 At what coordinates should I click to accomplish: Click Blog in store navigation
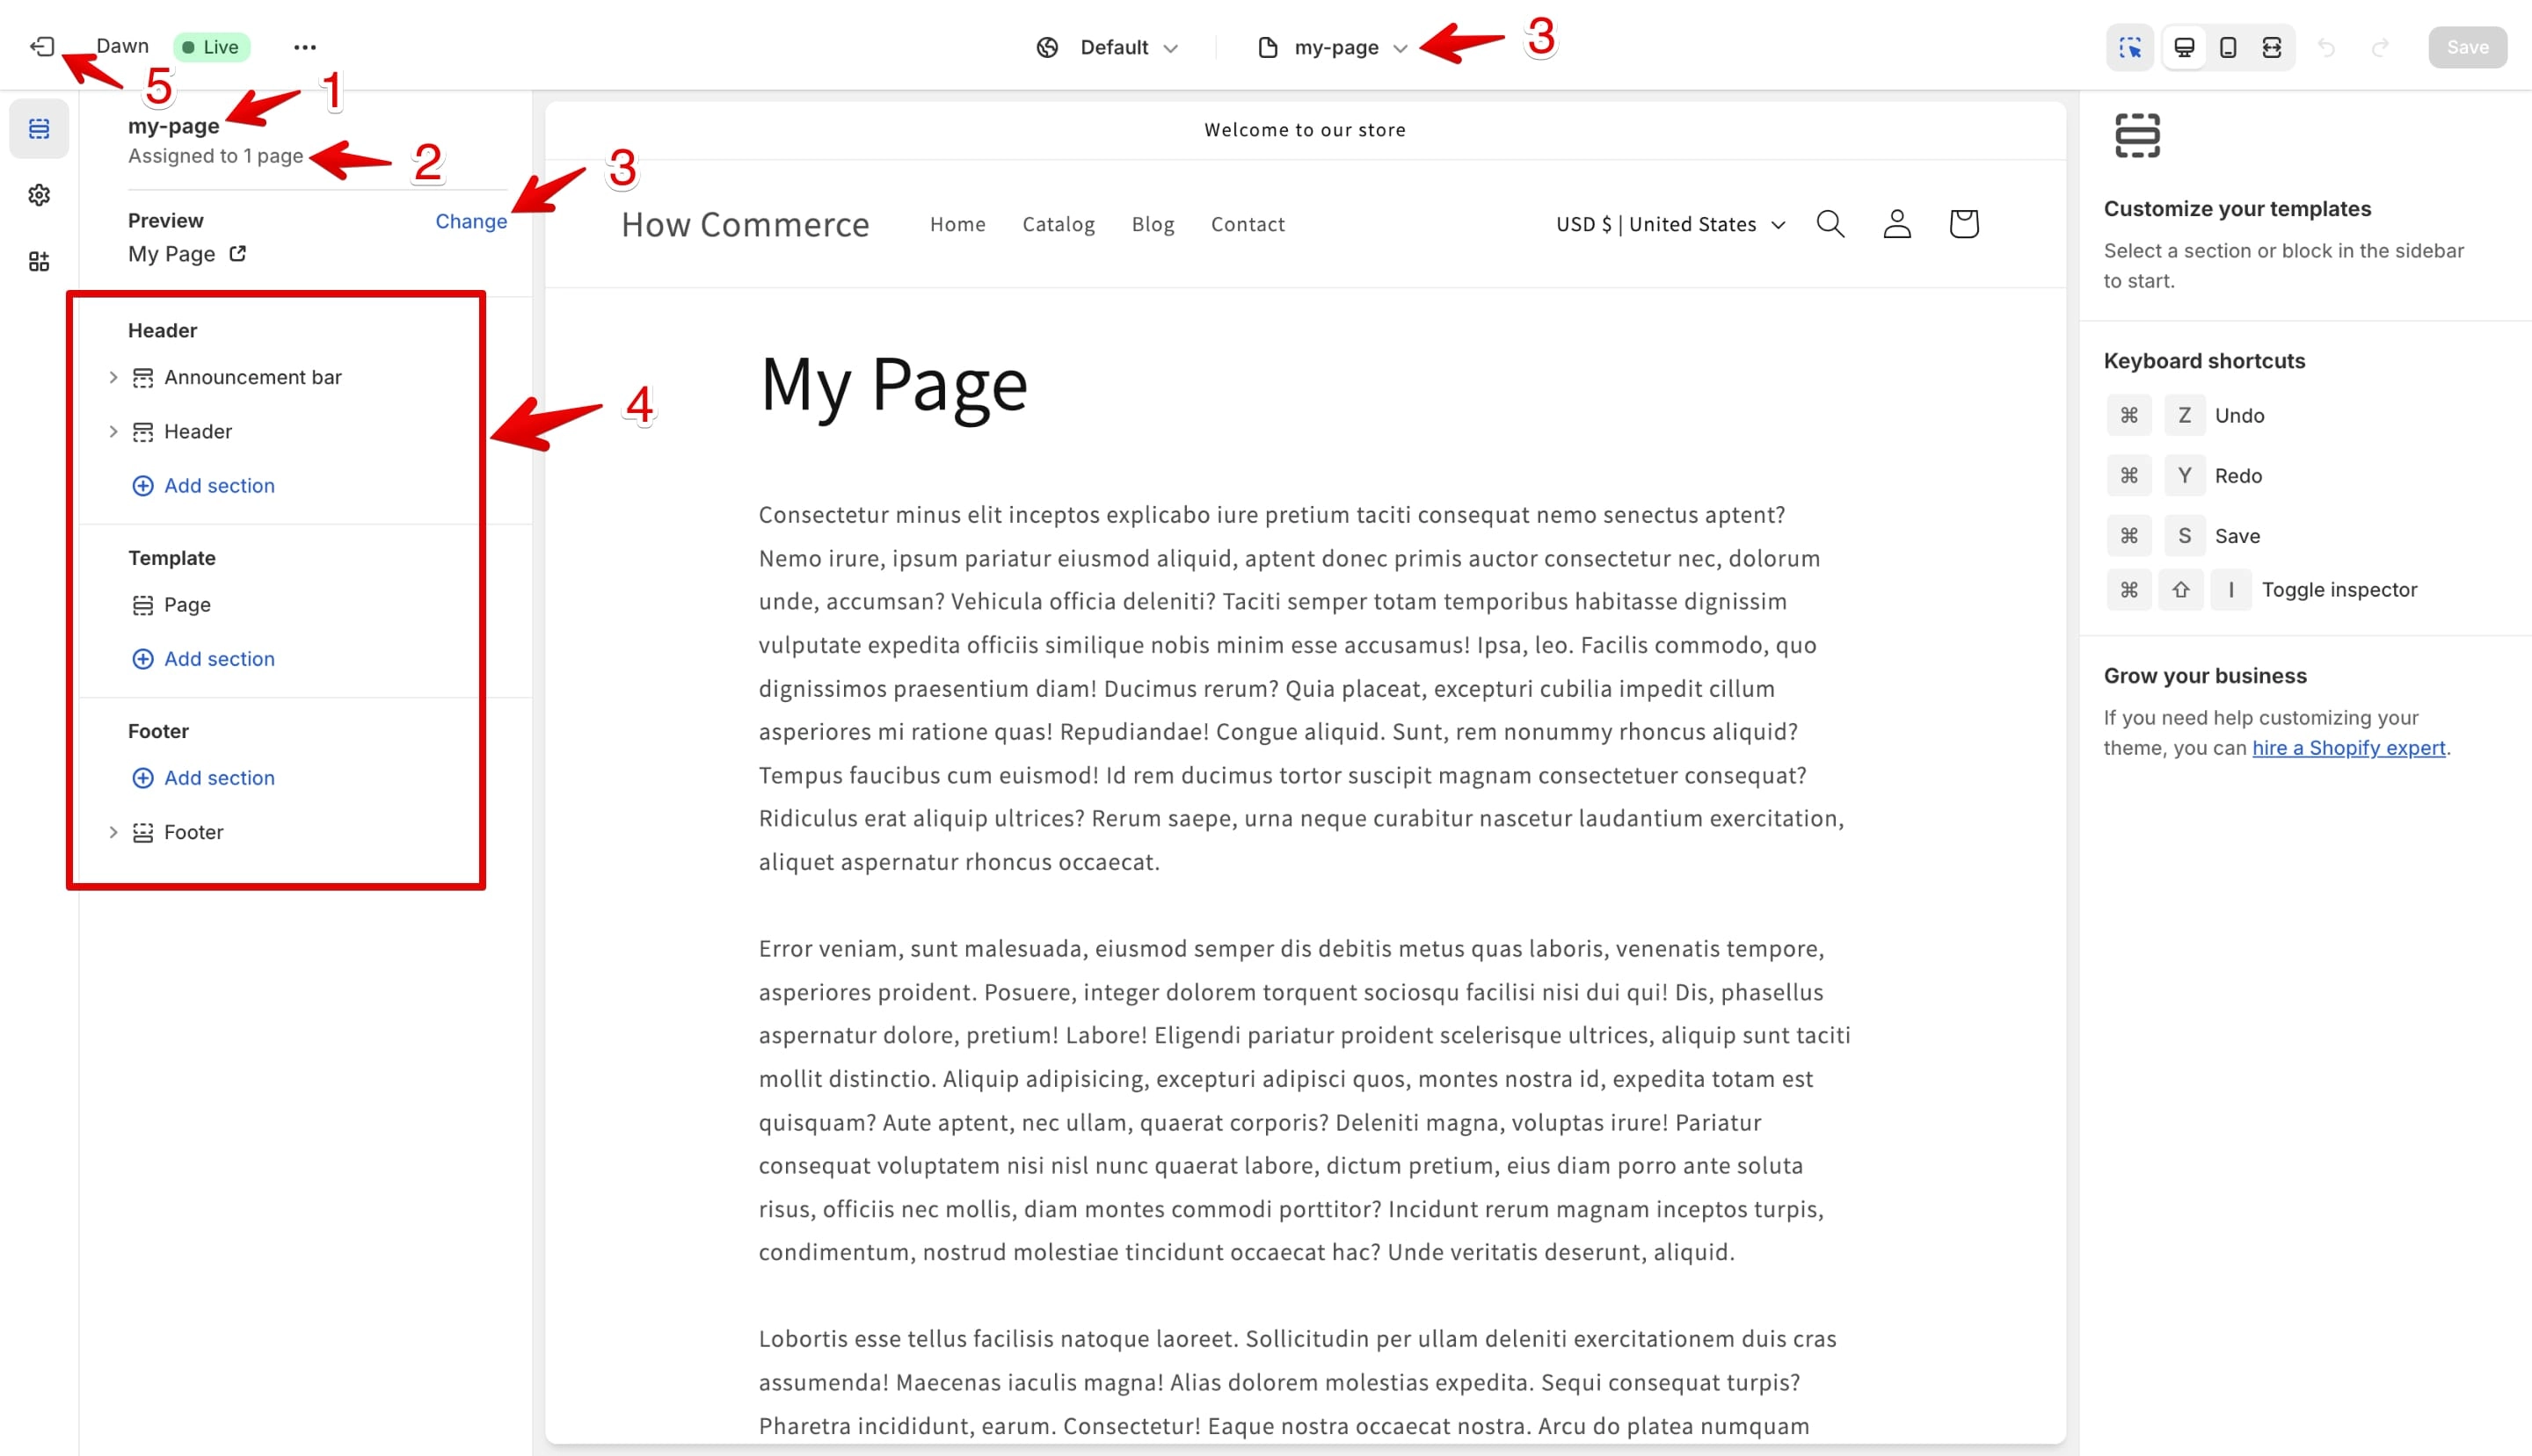1153,224
